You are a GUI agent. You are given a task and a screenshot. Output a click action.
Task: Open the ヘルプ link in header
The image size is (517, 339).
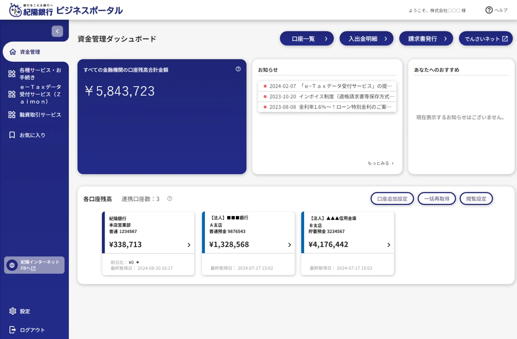point(496,10)
